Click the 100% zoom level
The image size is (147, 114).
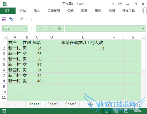coord(137,111)
